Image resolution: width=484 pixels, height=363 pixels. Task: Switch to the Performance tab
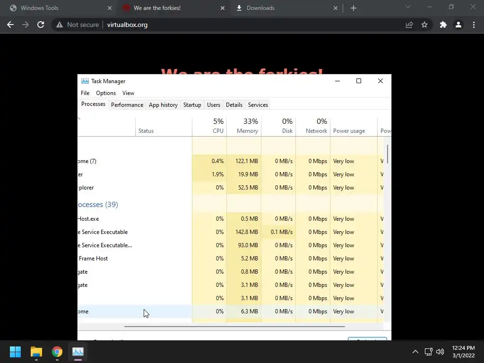tap(127, 104)
